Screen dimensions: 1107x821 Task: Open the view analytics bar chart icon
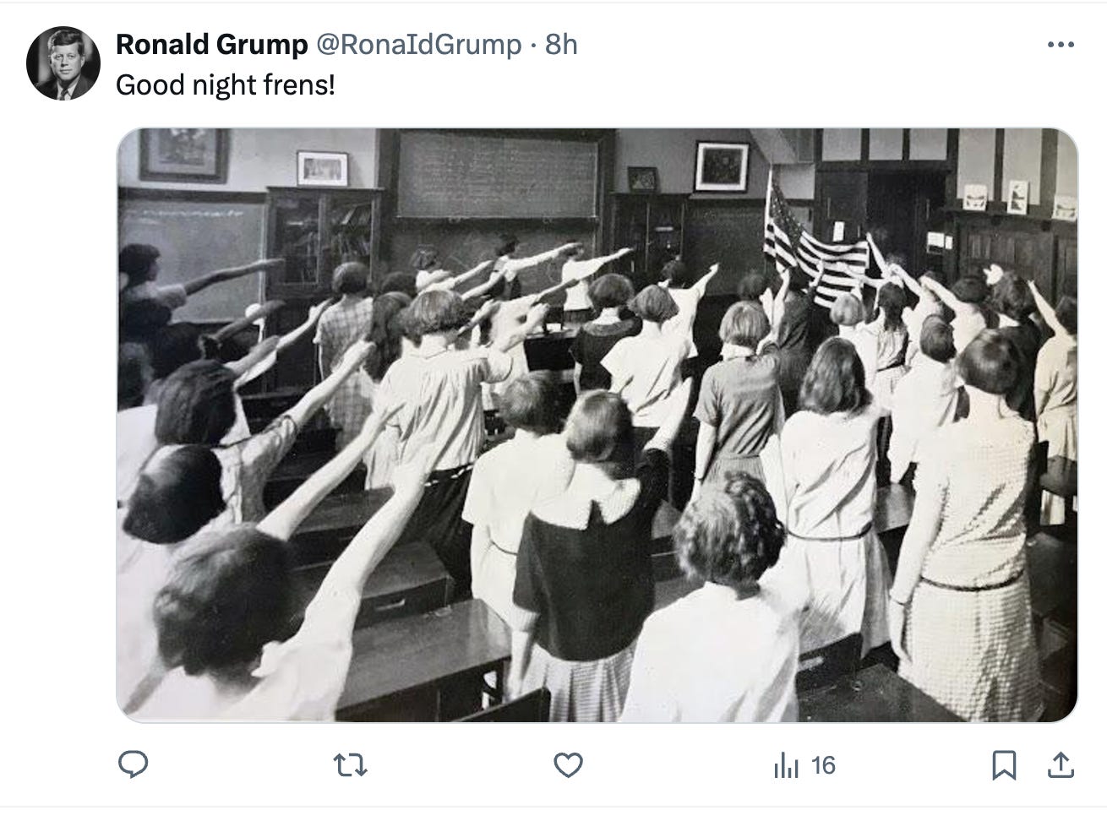tap(784, 766)
